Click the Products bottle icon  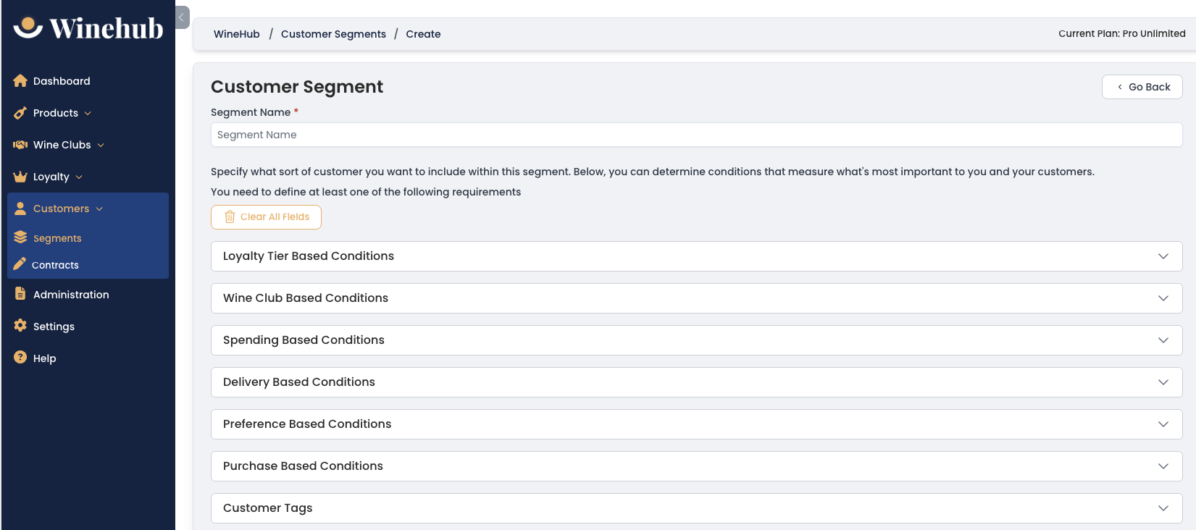pyautogui.click(x=20, y=113)
